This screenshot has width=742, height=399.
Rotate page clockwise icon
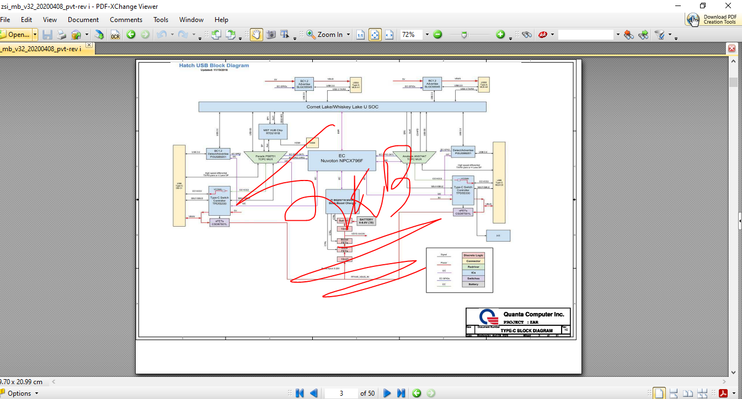coord(231,35)
